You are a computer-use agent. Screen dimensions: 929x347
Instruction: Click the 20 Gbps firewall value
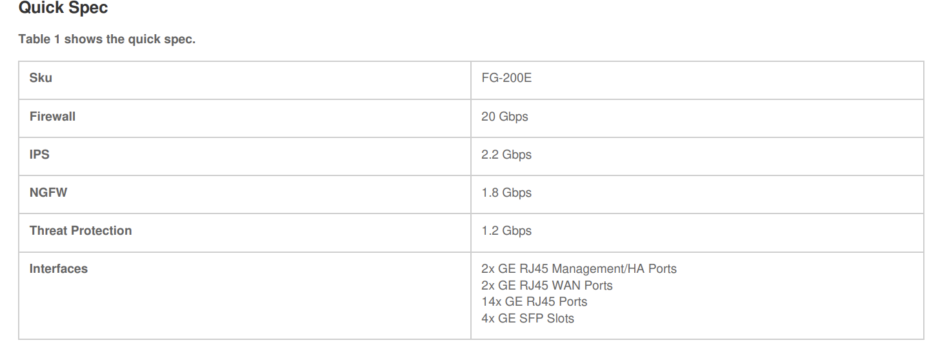[x=504, y=117]
